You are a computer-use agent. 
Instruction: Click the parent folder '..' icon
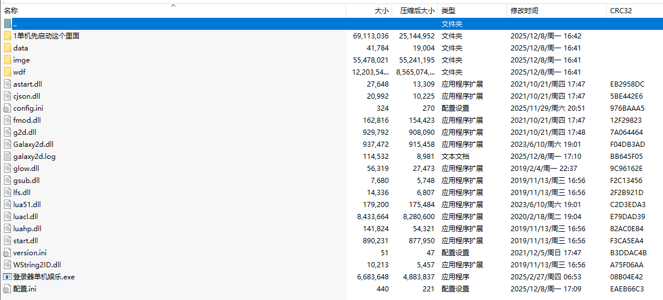7,24
